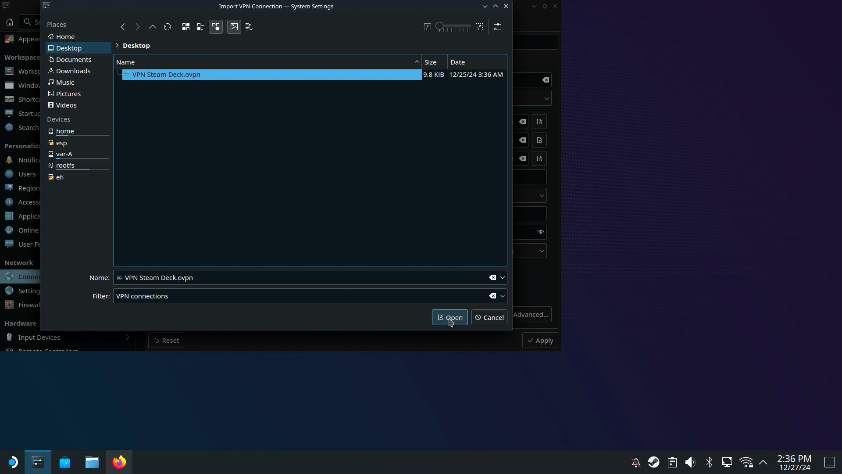This screenshot has height=474, width=842.
Task: Open the Videos place
Action: pyautogui.click(x=78, y=105)
